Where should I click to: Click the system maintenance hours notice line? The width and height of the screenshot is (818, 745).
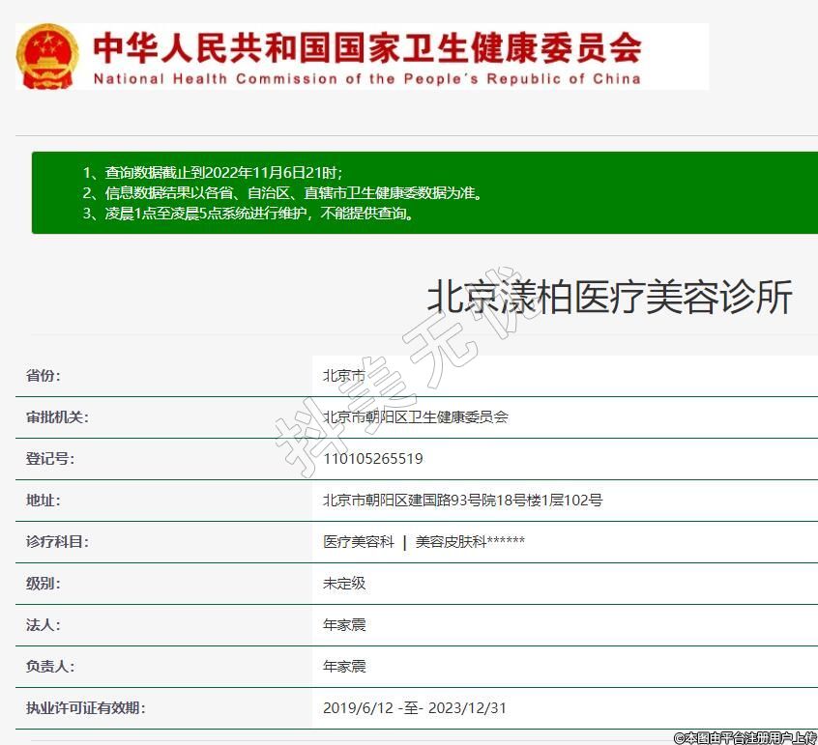[x=248, y=214]
